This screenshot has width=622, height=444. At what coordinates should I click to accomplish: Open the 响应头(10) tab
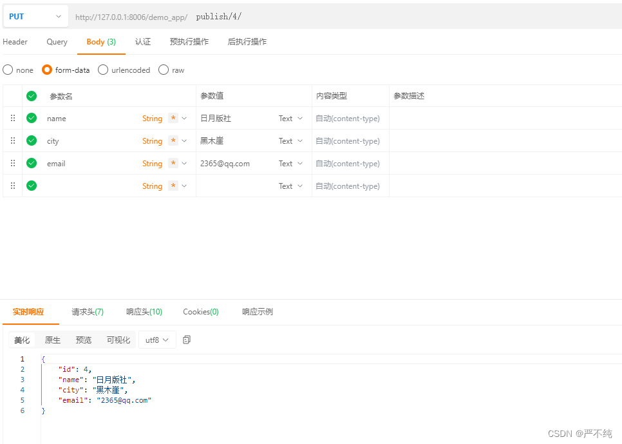pyautogui.click(x=144, y=312)
